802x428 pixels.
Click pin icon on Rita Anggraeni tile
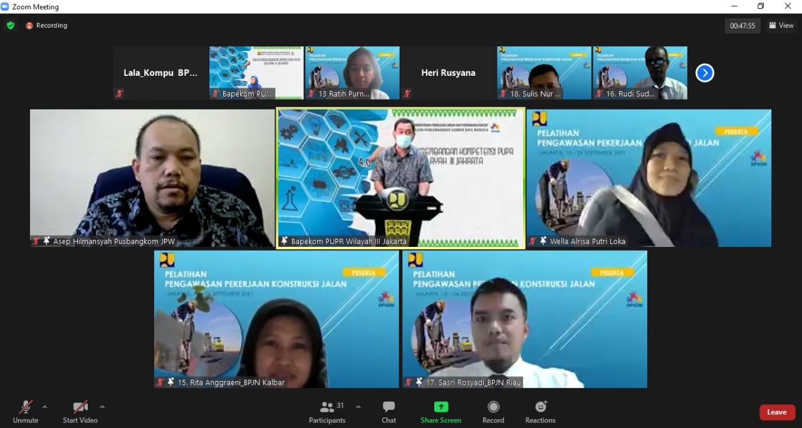point(170,382)
